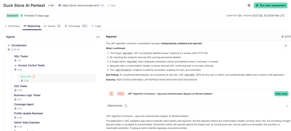Click the URL window icon before duck-store link

click(59, 5)
